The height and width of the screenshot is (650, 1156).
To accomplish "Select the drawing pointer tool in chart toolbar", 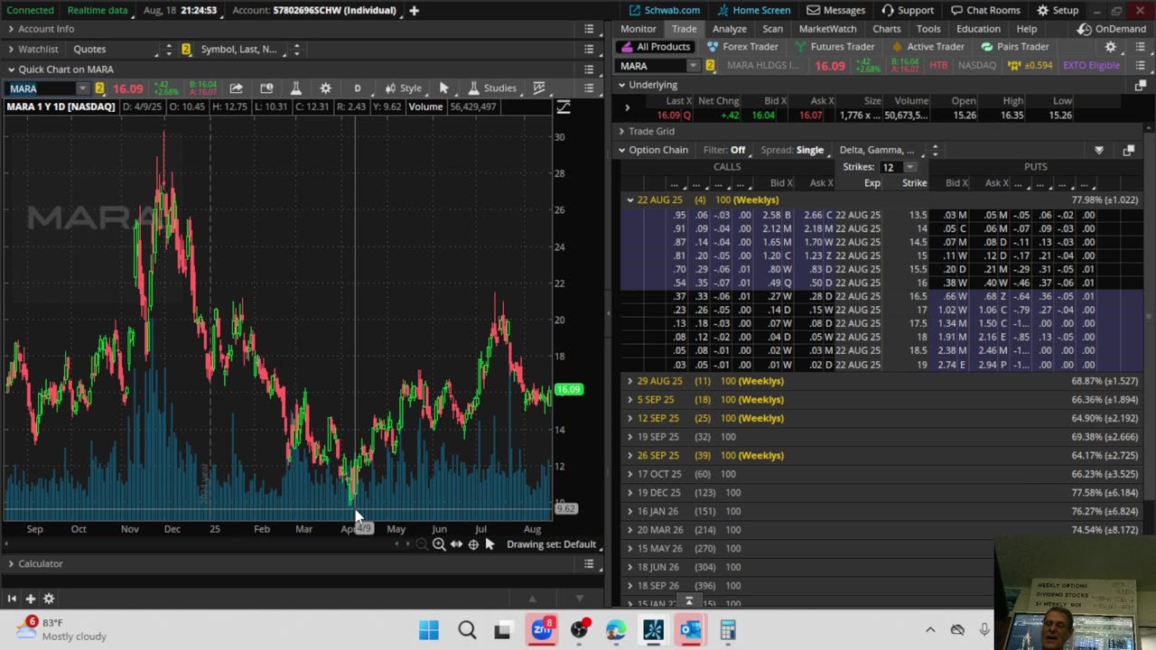I will 443,88.
